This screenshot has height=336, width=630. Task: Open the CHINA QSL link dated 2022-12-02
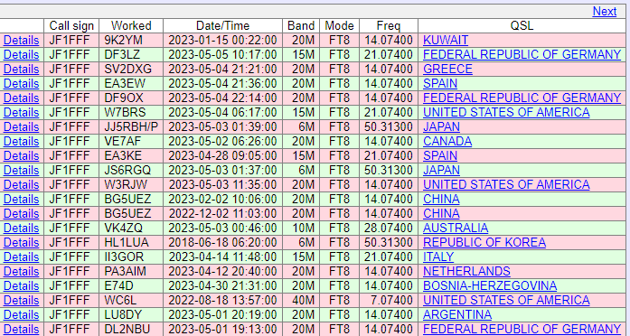click(441, 213)
